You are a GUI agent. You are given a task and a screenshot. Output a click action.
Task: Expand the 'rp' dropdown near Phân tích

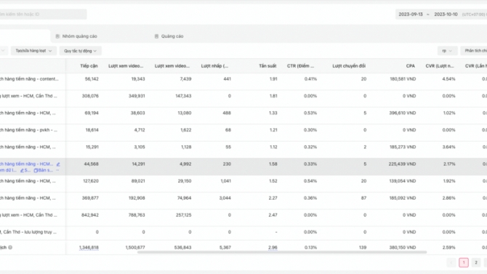click(447, 51)
